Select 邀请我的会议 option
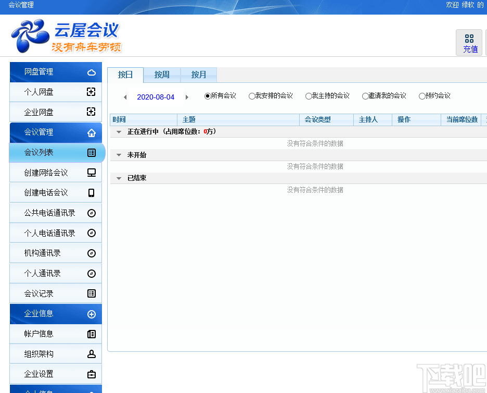The width and height of the screenshot is (487, 393). (365, 96)
